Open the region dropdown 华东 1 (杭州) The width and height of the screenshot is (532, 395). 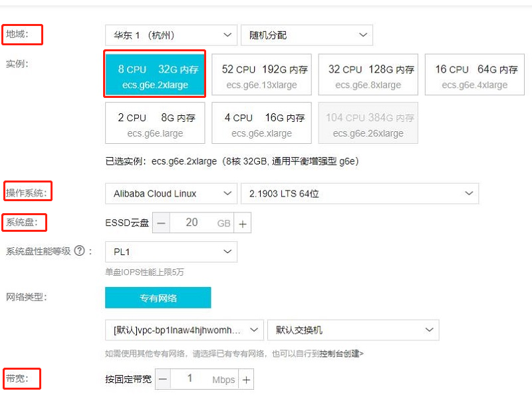pyautogui.click(x=171, y=35)
